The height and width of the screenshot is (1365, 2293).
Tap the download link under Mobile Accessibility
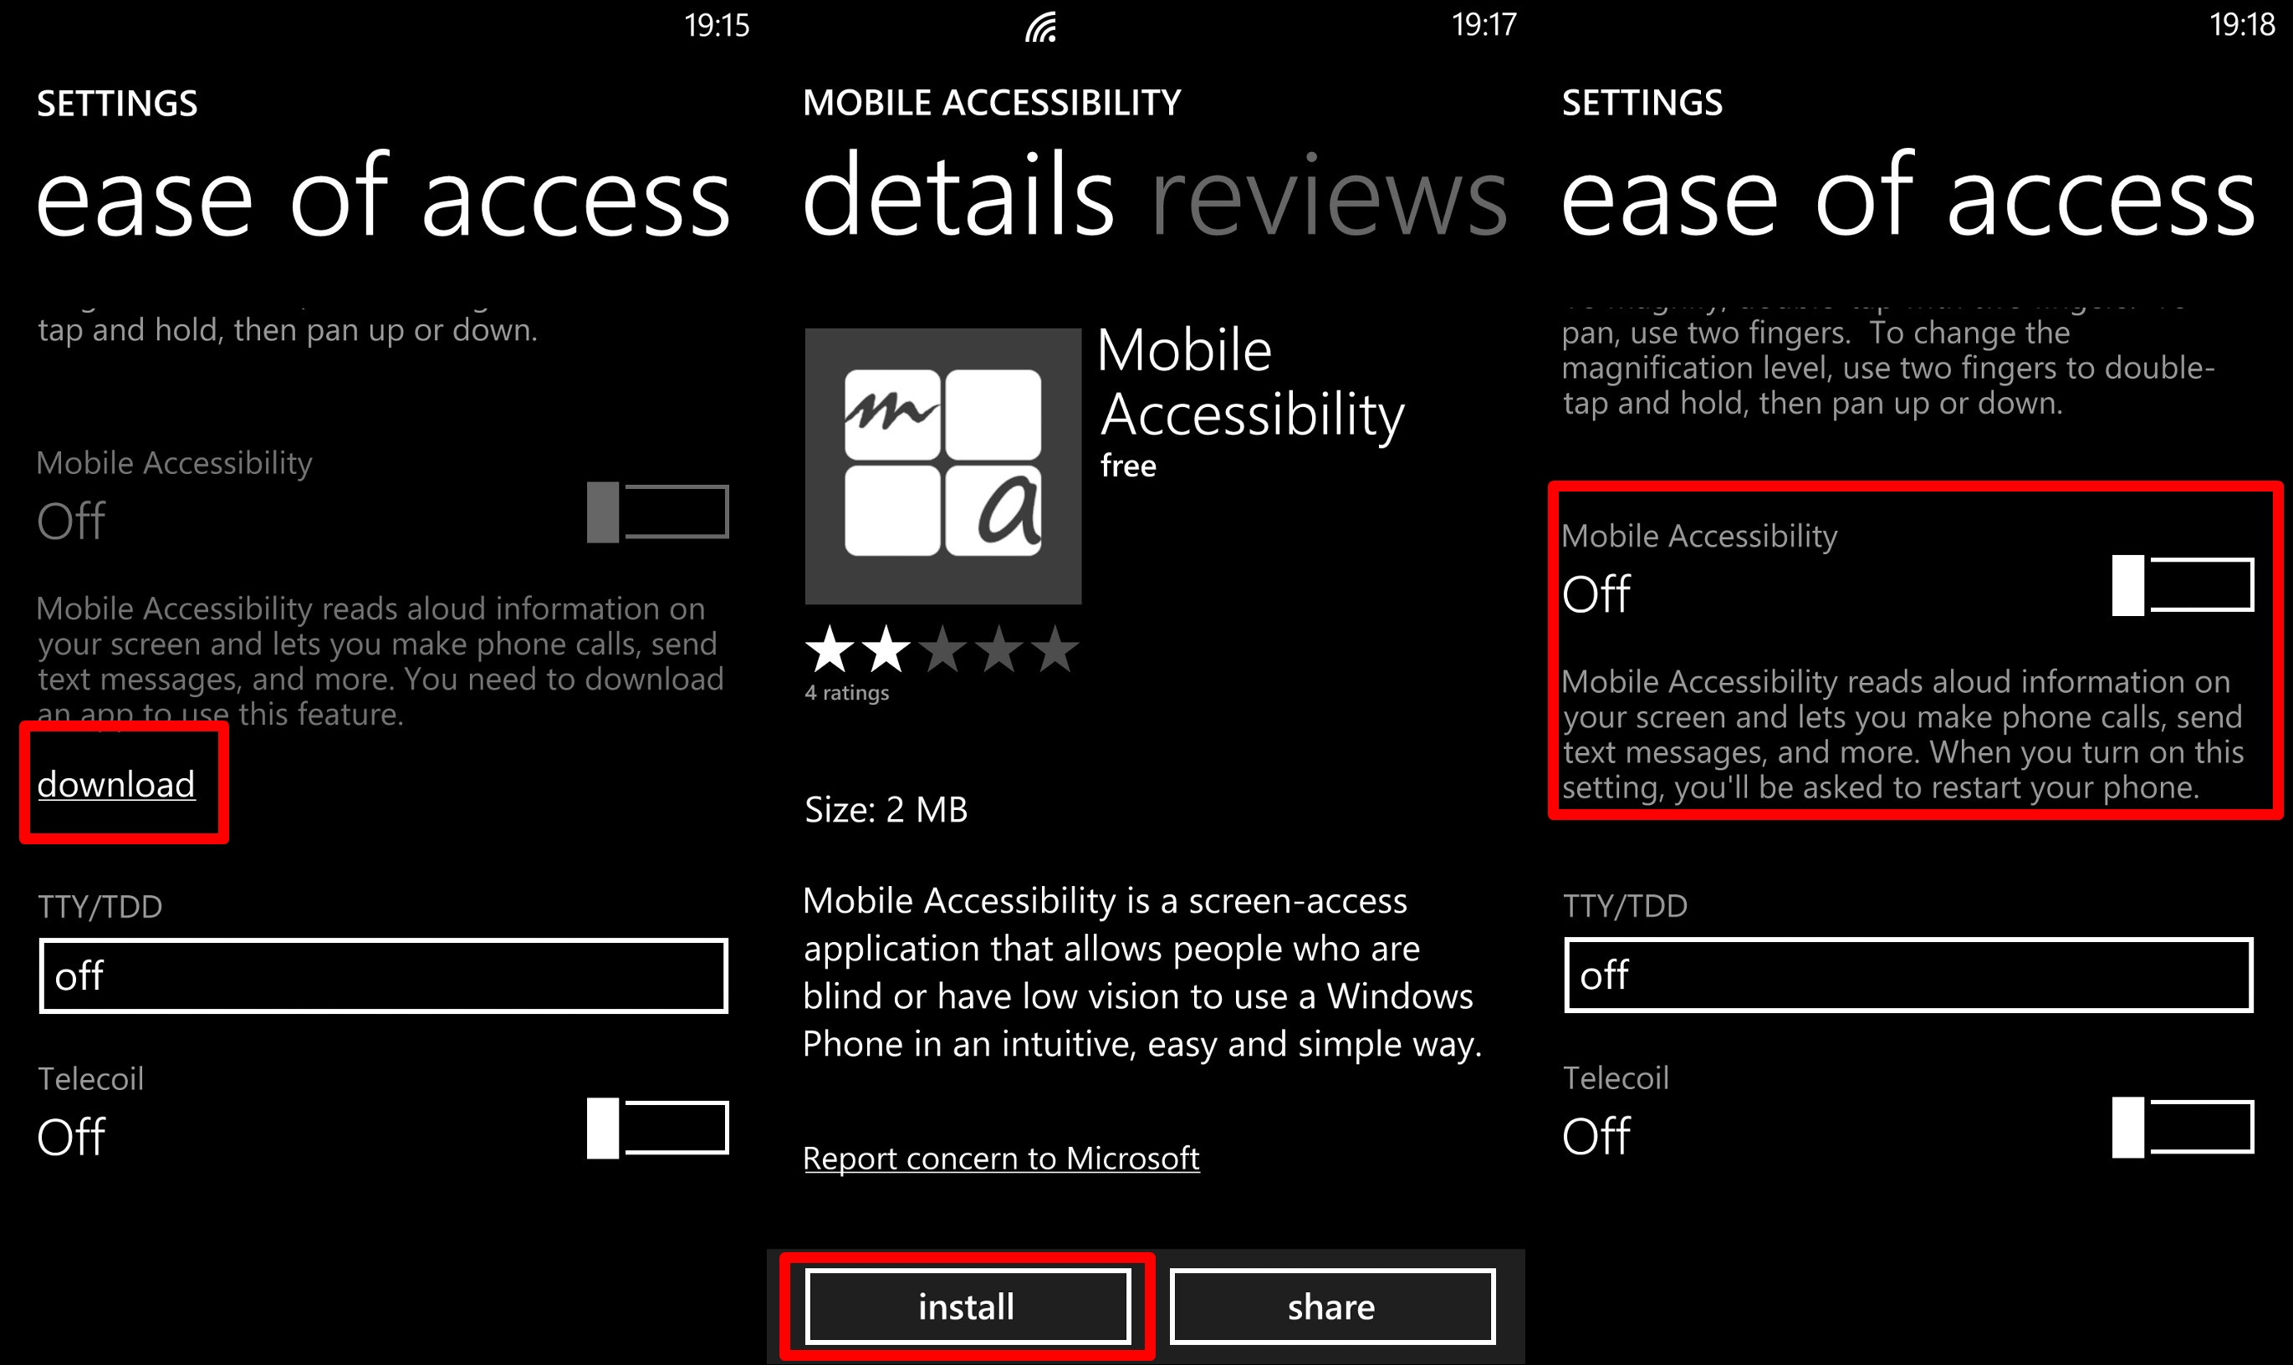(x=116, y=785)
